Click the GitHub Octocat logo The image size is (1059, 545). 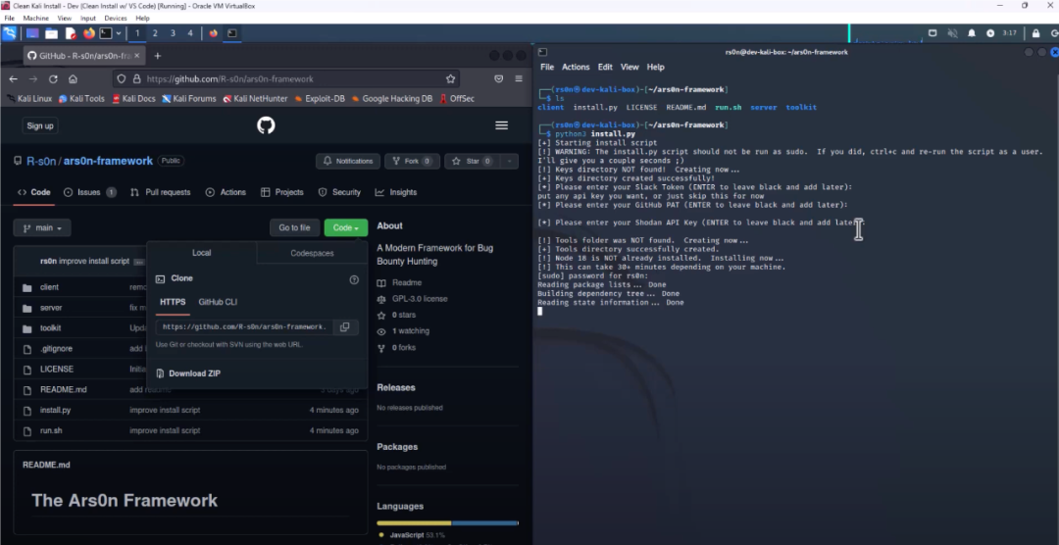(266, 125)
